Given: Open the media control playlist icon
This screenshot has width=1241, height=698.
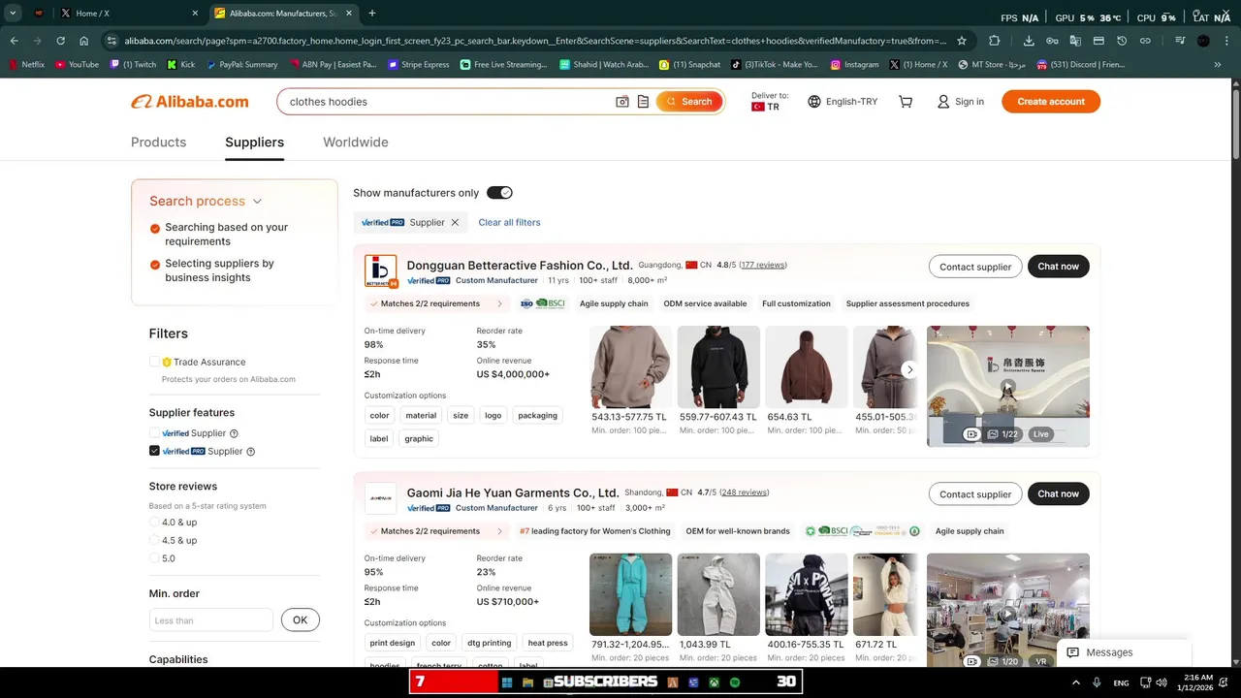Looking at the screenshot, I should pyautogui.click(x=1180, y=41).
